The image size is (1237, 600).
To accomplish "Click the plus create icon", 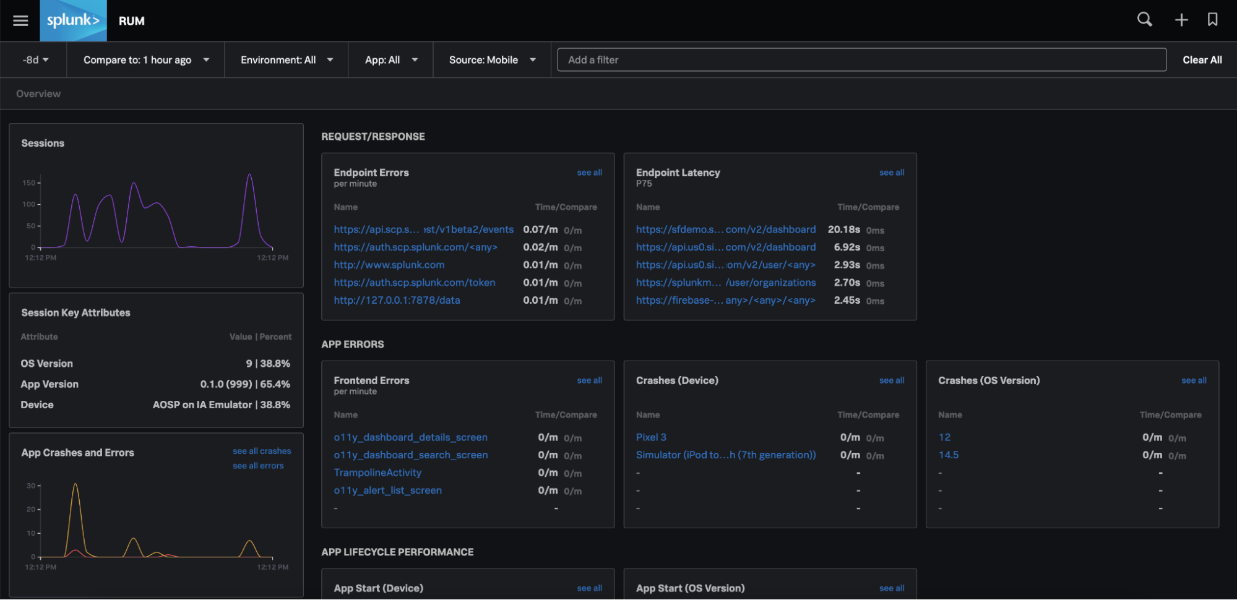I will coord(1181,20).
